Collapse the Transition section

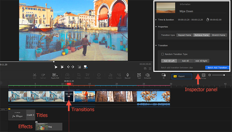coord(156,45)
